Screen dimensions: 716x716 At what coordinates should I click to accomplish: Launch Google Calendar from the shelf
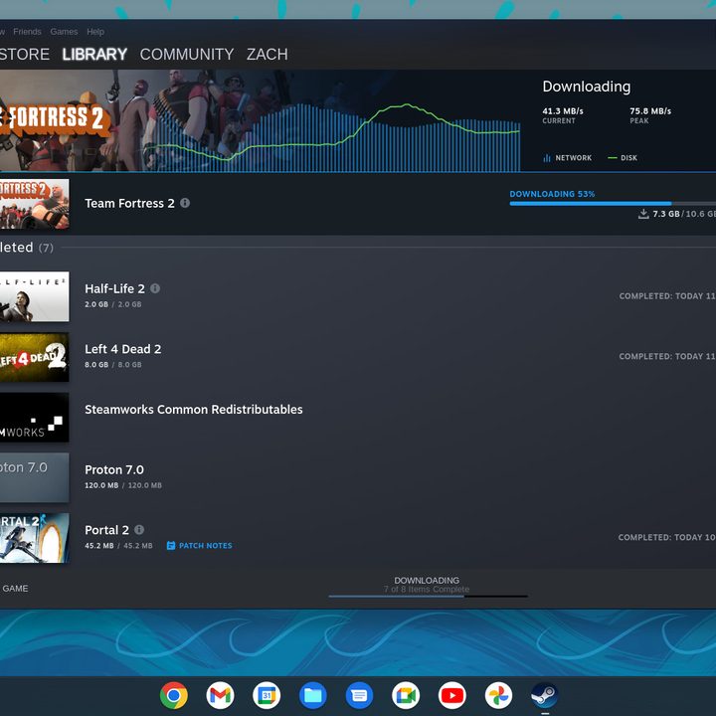[267, 695]
